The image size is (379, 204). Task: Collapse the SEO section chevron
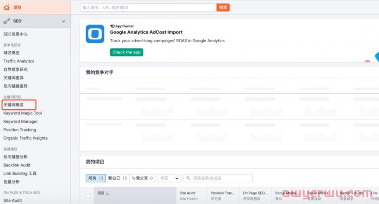64,21
